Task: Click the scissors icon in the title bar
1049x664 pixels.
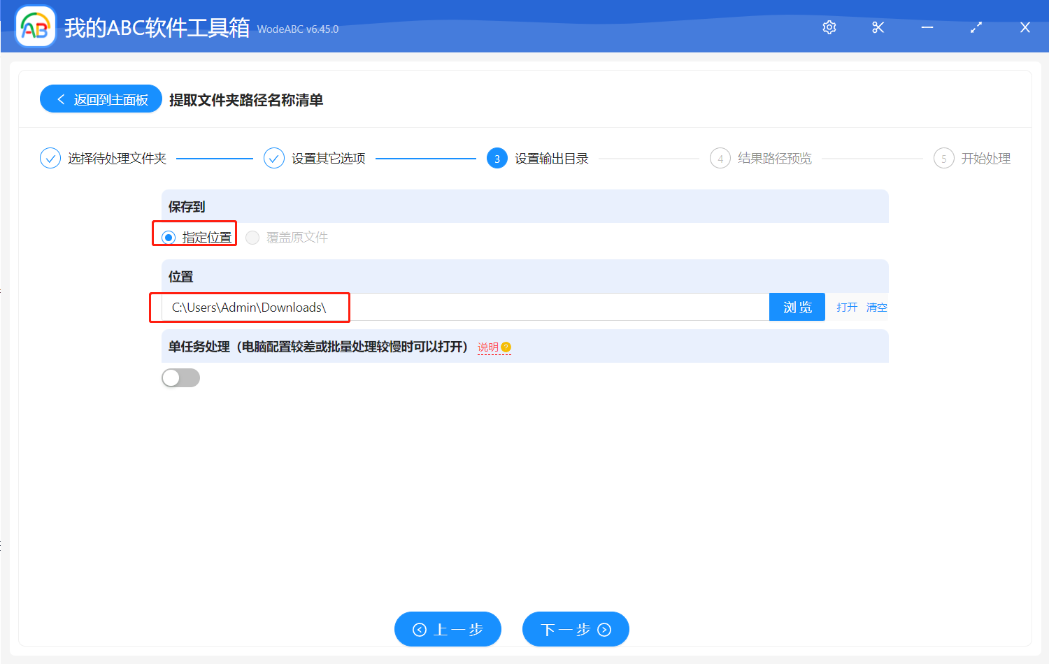Action: click(878, 27)
